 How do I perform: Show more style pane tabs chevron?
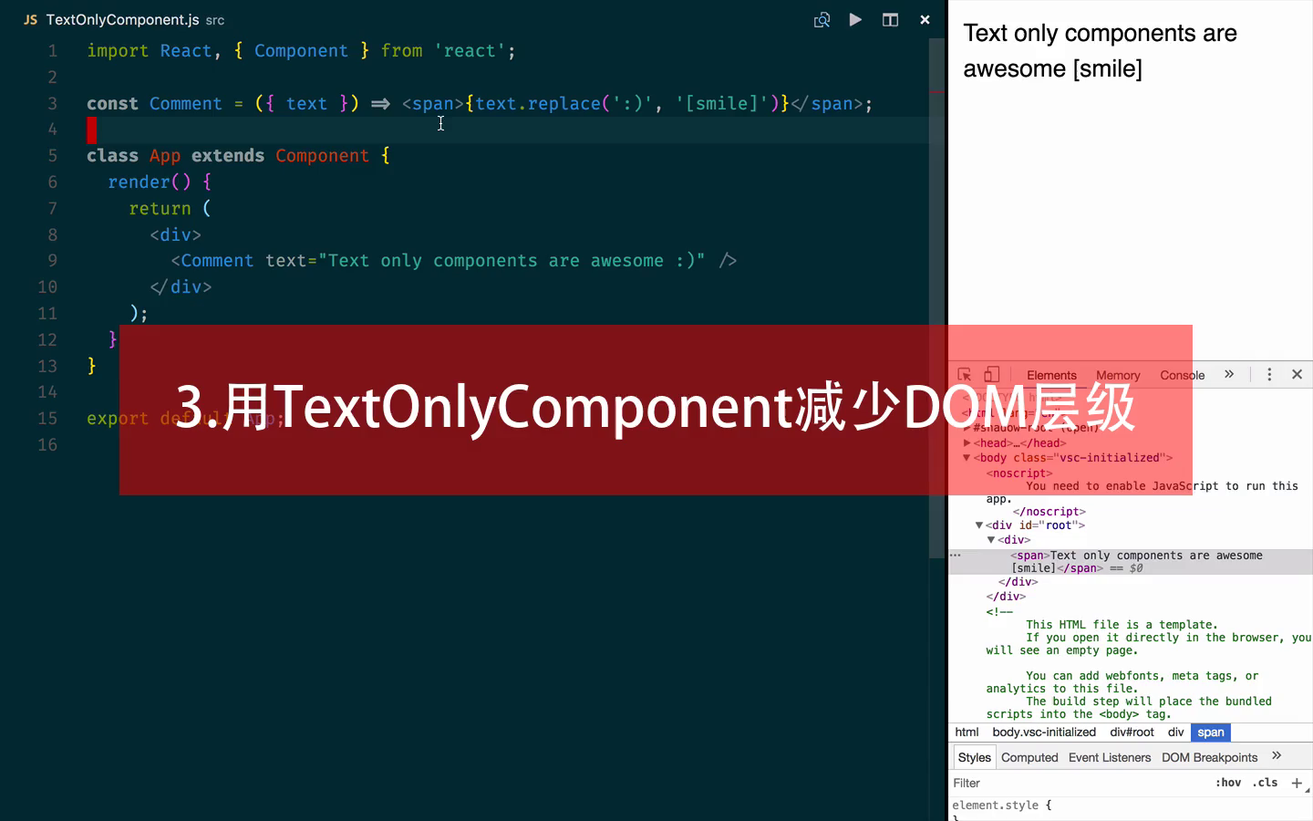point(1277,756)
